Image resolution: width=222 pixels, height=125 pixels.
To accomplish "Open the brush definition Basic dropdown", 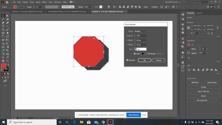I will coord(76,7).
